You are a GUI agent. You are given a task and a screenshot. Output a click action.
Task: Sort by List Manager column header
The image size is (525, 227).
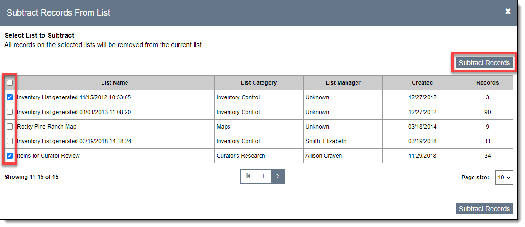point(343,83)
